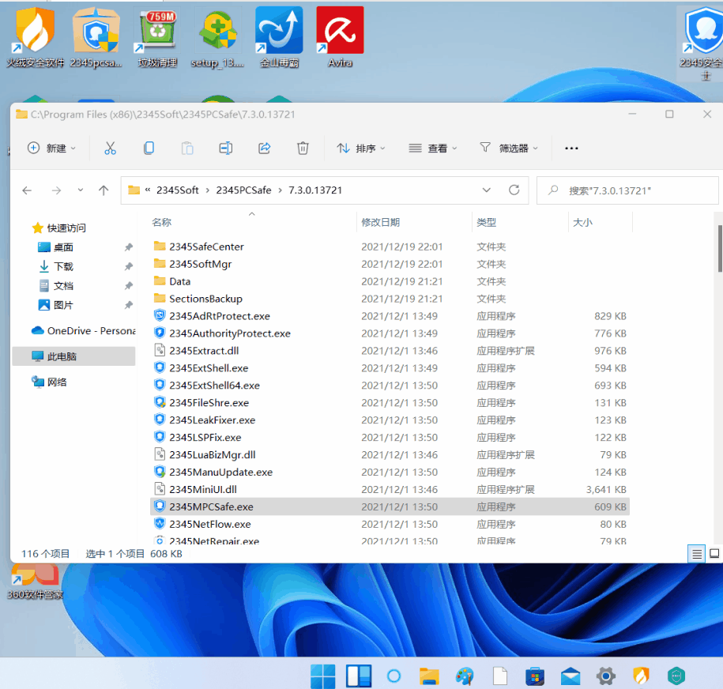
Task: Open the setup_13... installer icon
Action: tap(217, 37)
